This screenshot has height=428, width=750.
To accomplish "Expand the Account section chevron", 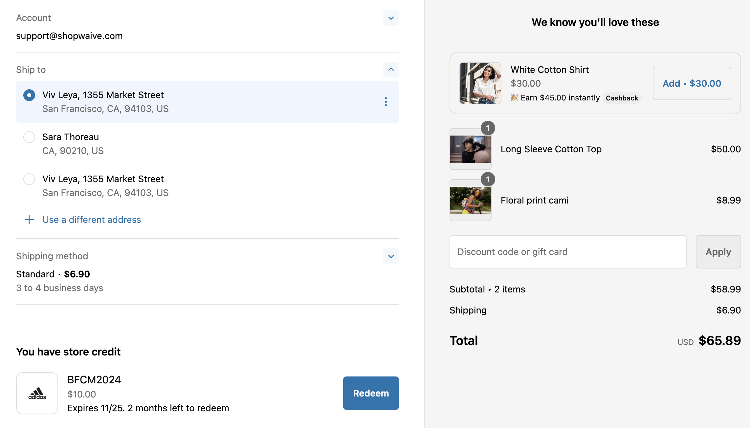I will (391, 18).
